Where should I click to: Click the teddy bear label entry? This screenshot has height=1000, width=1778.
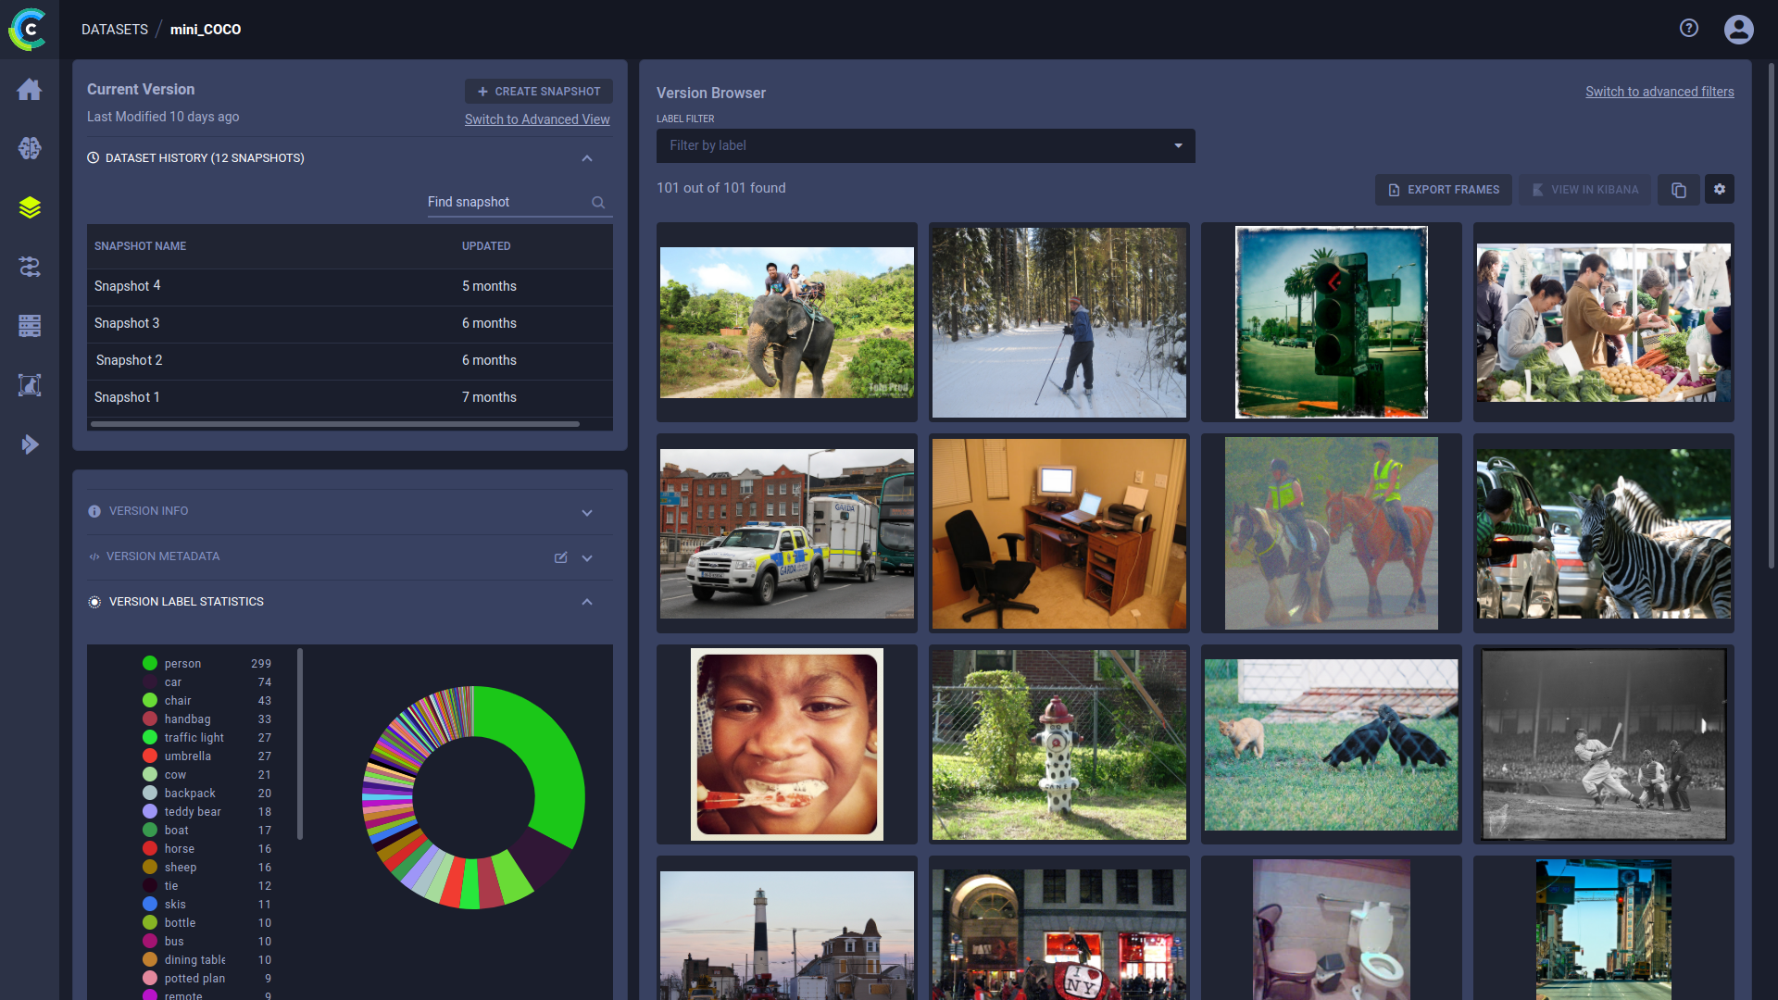(x=207, y=812)
